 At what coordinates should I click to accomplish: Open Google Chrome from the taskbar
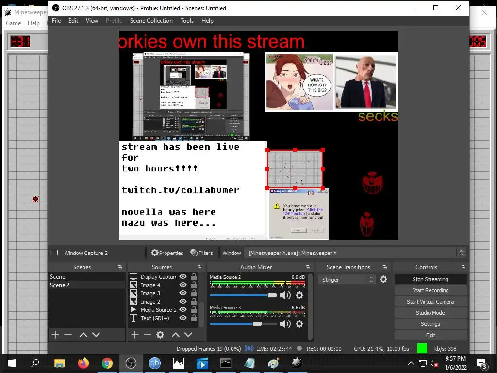click(107, 363)
